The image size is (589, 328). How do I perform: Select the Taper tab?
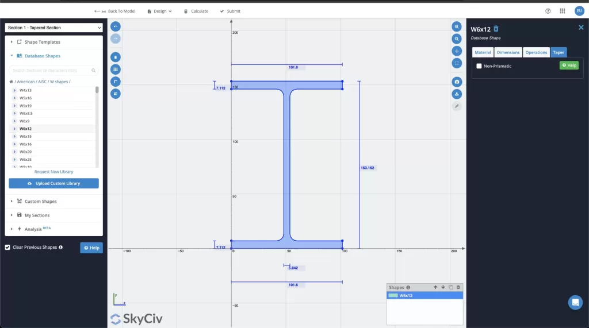coord(558,52)
